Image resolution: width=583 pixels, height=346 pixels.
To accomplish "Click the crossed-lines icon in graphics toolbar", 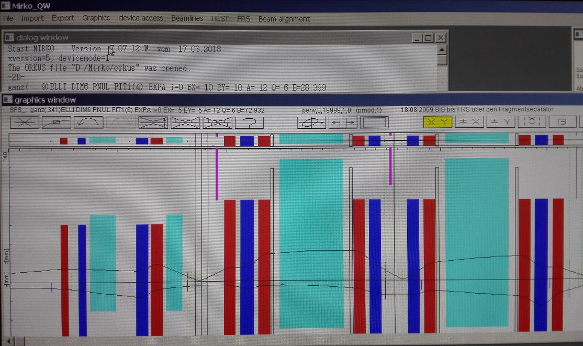I will point(25,122).
